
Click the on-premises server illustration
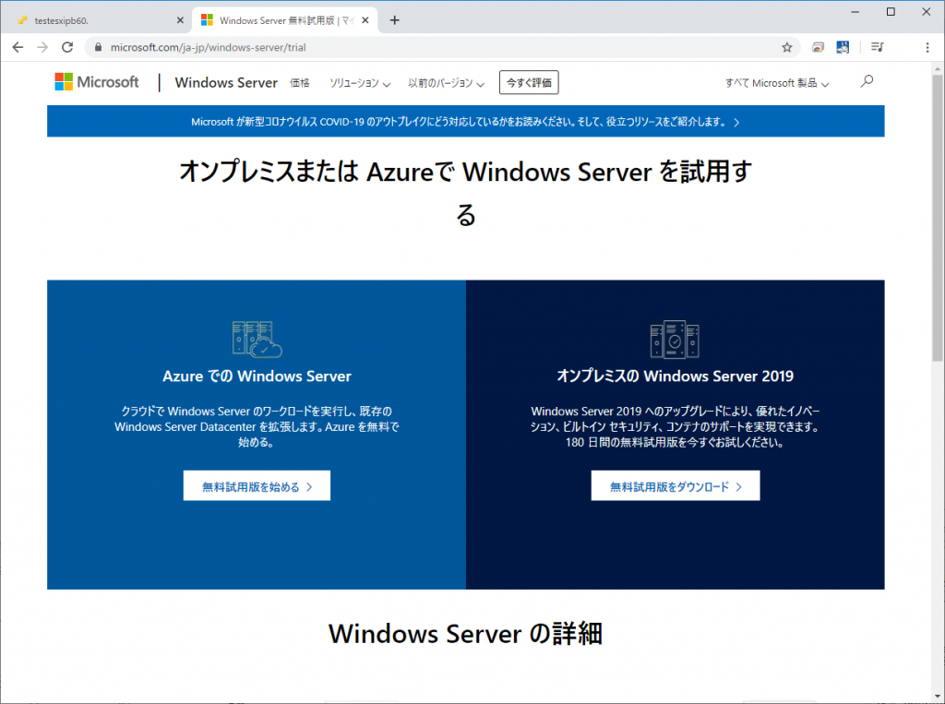click(x=675, y=340)
